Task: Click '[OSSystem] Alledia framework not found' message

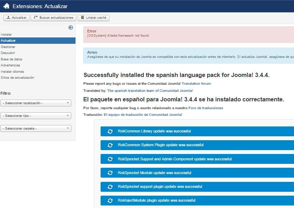Action: click(x=118, y=36)
